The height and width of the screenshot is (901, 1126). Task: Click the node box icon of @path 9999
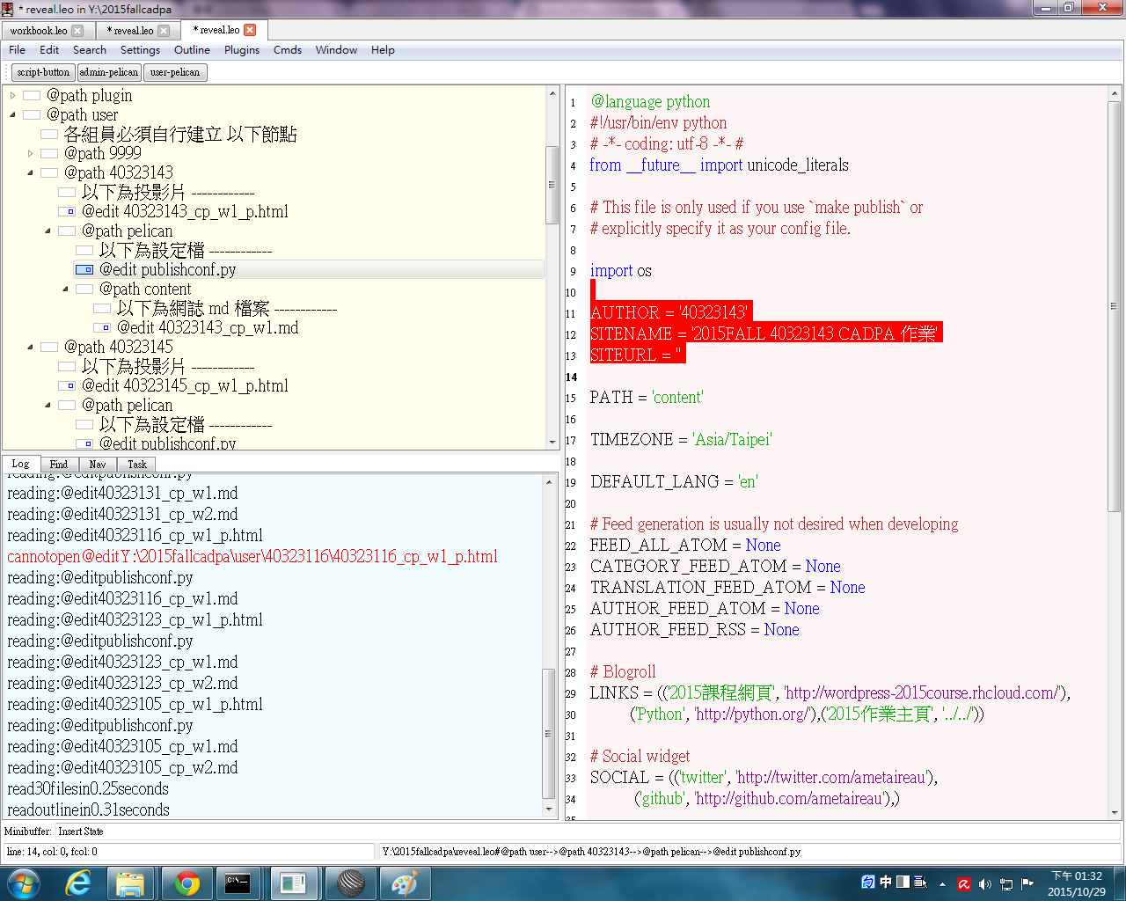[x=49, y=153]
